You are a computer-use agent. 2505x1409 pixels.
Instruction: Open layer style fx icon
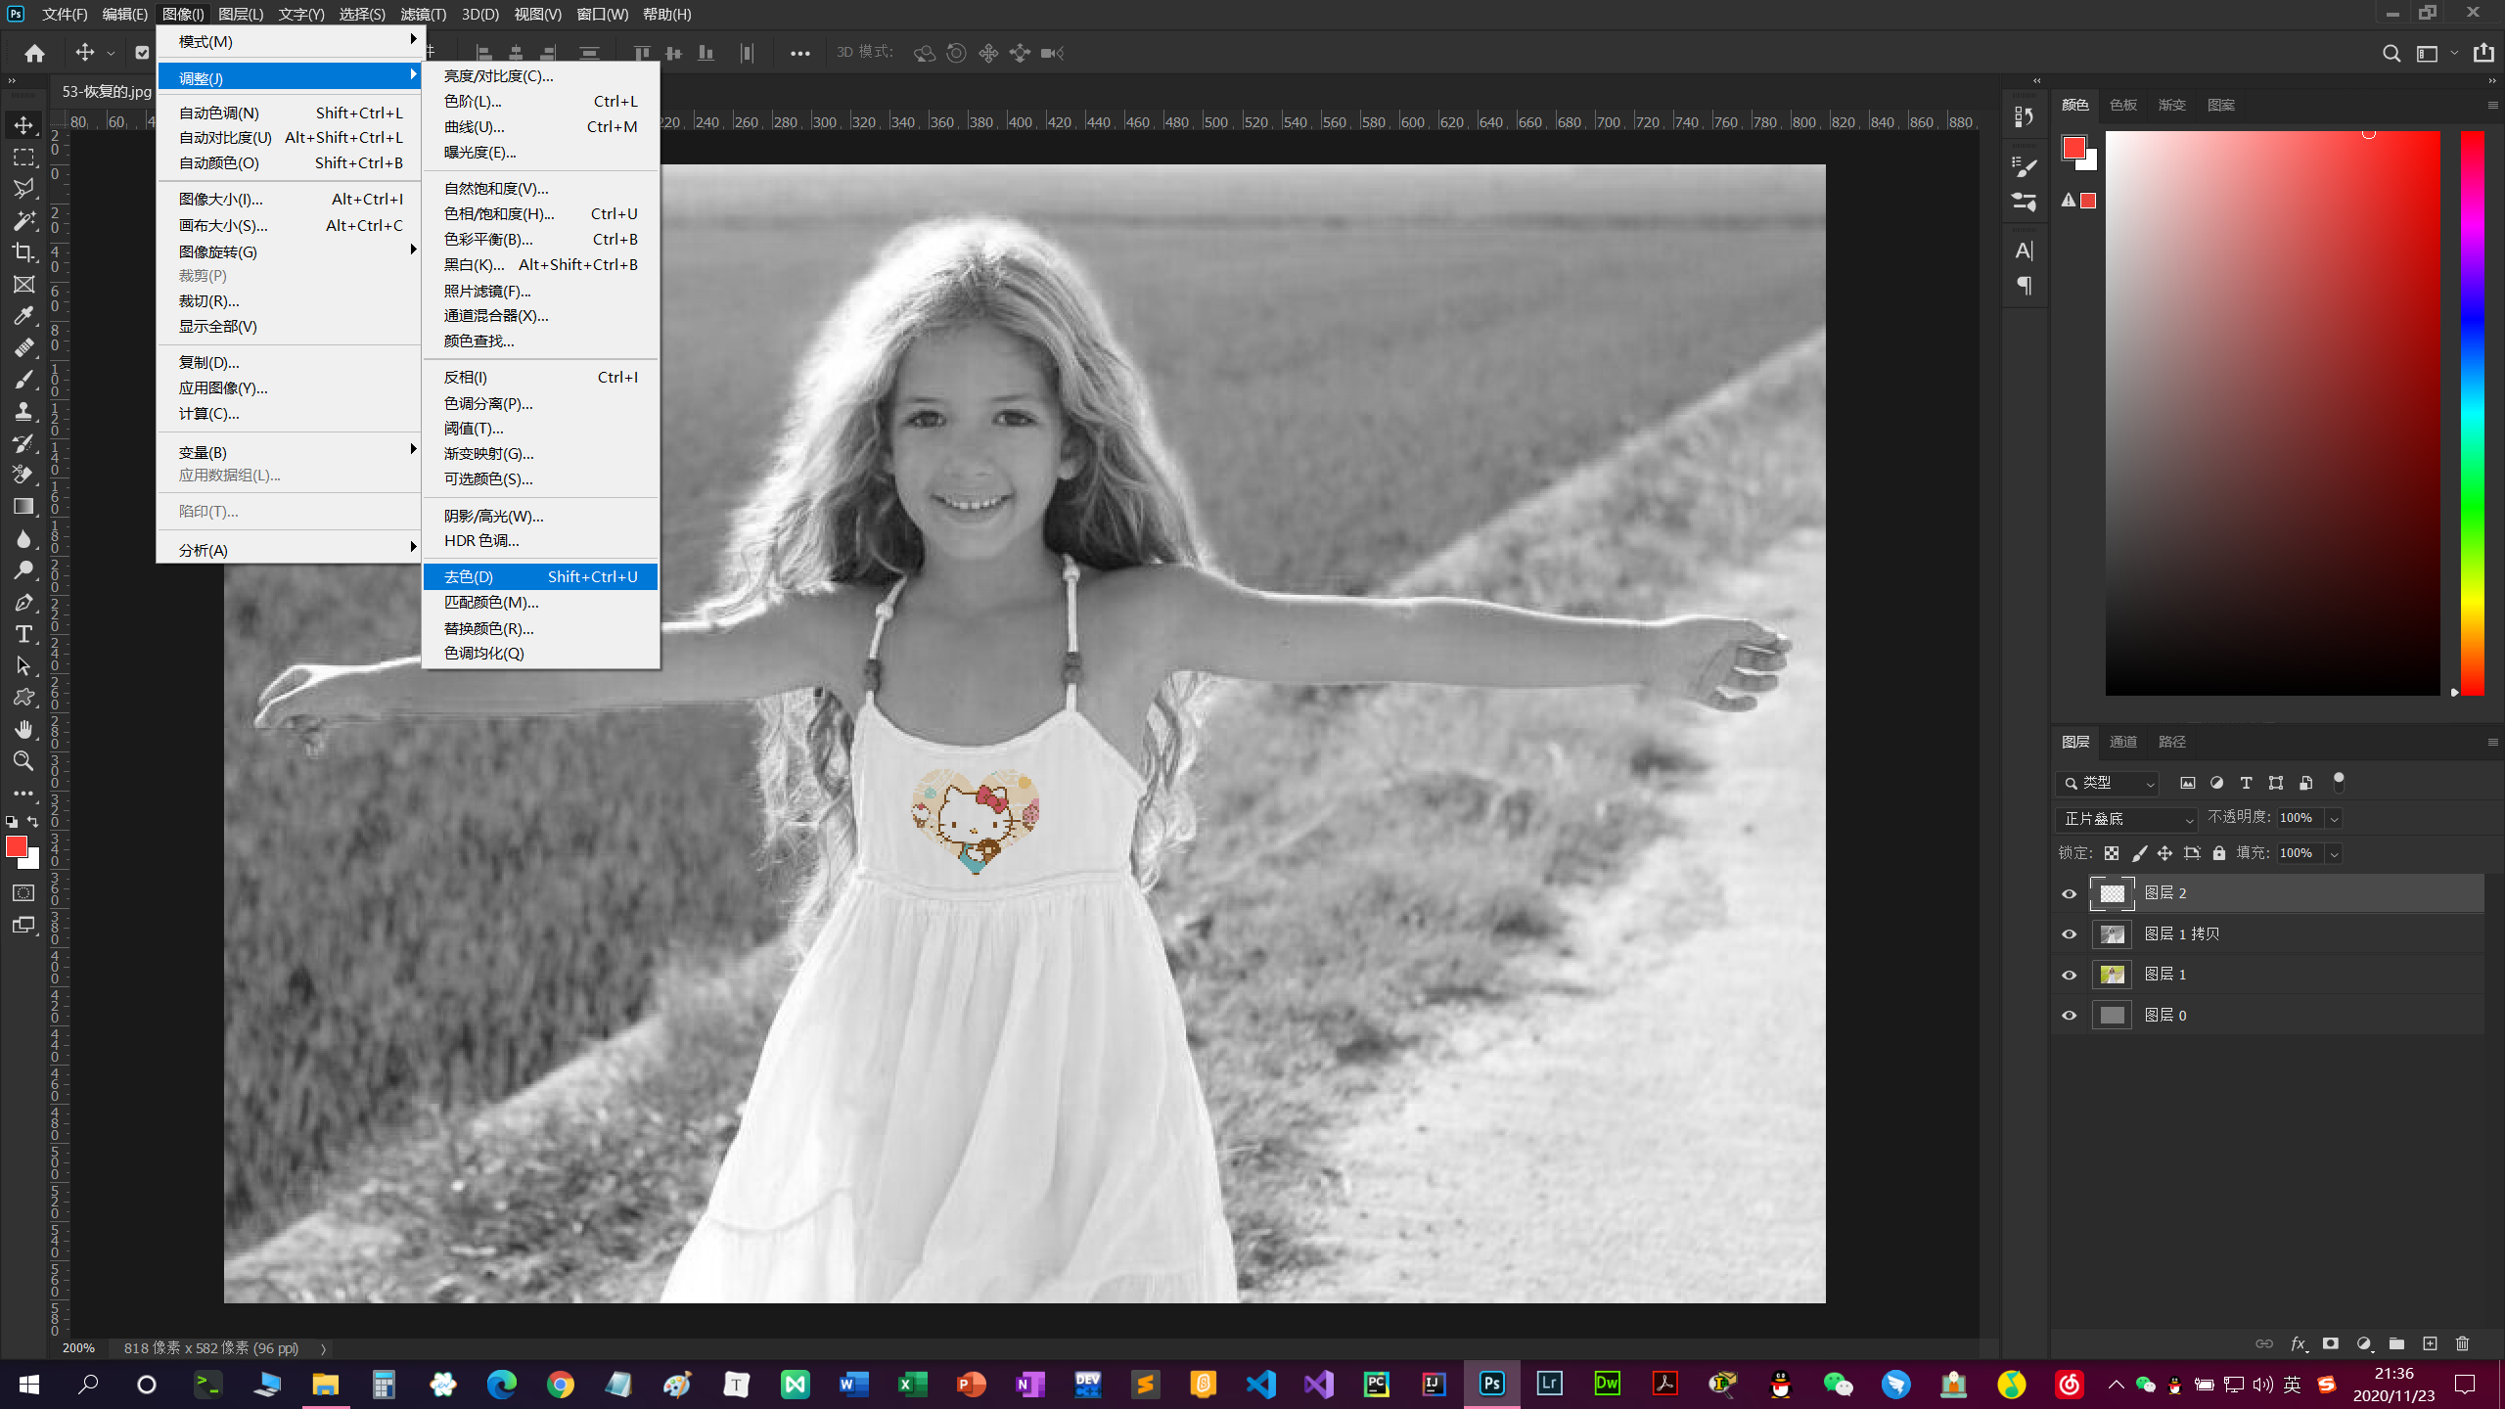2299,1343
